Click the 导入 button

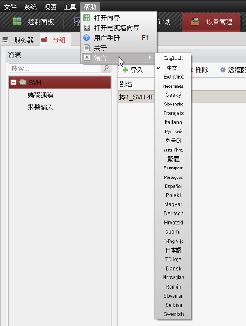pyautogui.click(x=133, y=70)
